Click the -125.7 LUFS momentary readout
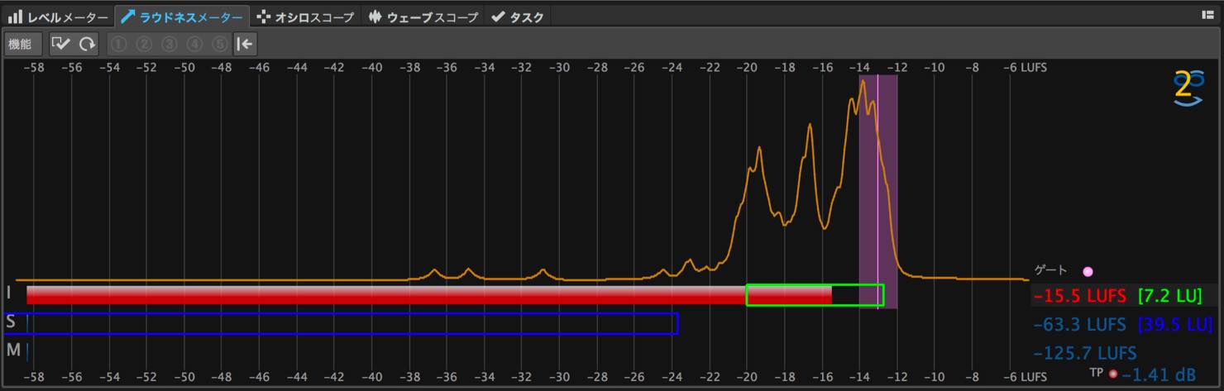This screenshot has width=1224, height=391. tap(1084, 353)
